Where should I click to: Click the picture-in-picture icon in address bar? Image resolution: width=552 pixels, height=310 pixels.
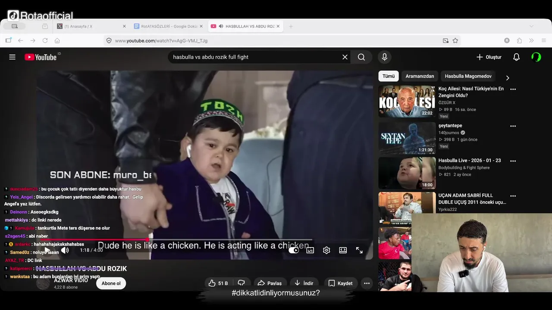pos(445,40)
